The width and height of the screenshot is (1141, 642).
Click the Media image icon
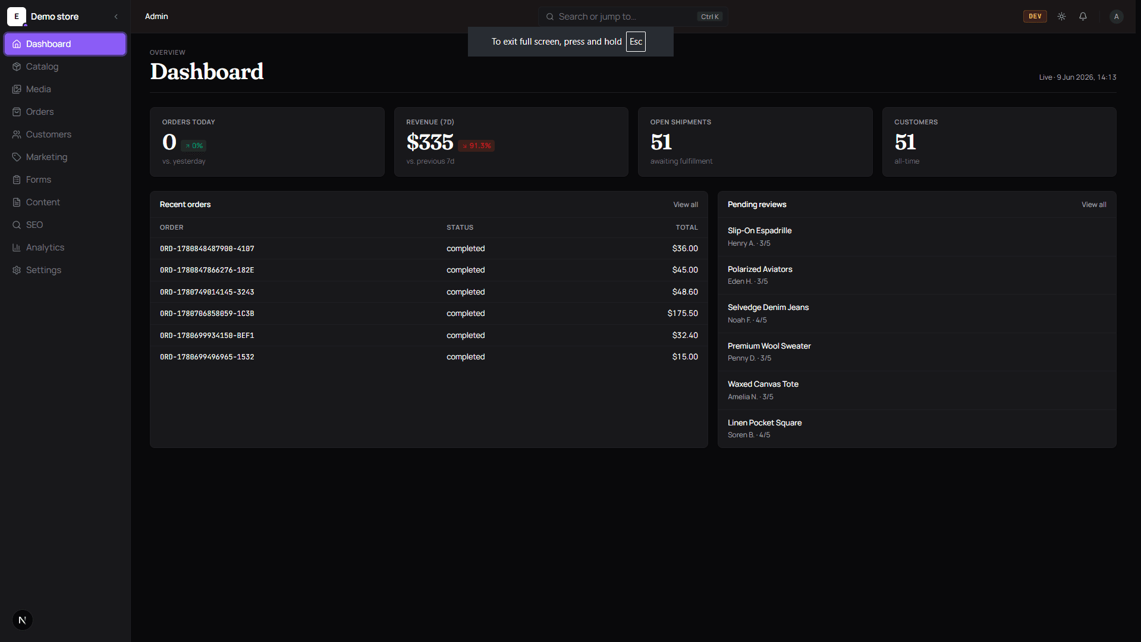pos(17,89)
